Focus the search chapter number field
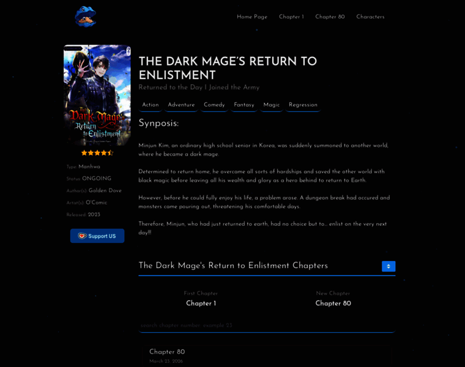 click(267, 325)
